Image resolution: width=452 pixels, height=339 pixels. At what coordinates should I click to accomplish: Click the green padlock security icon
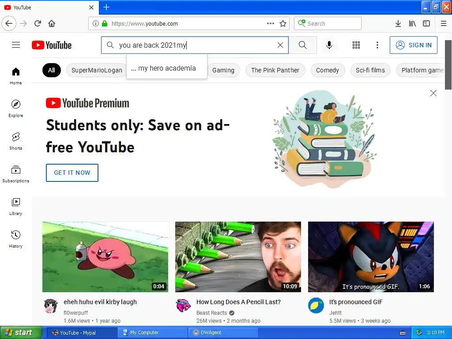(x=105, y=23)
